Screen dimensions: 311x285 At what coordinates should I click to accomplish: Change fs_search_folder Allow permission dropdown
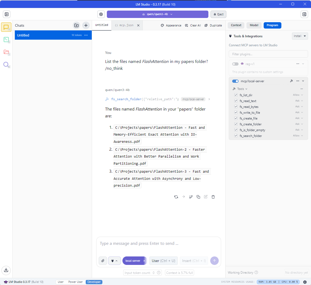(x=298, y=136)
